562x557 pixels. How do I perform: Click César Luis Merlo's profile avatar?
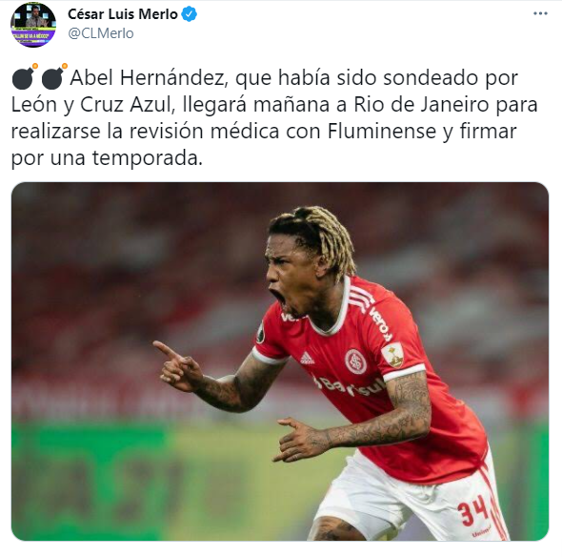coord(33,25)
